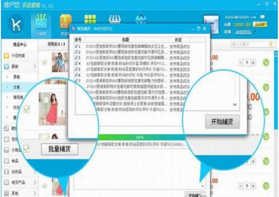Viewport: 279px width, 197px height.
Task: Click the green 100% progress bar
Action: 141,138
